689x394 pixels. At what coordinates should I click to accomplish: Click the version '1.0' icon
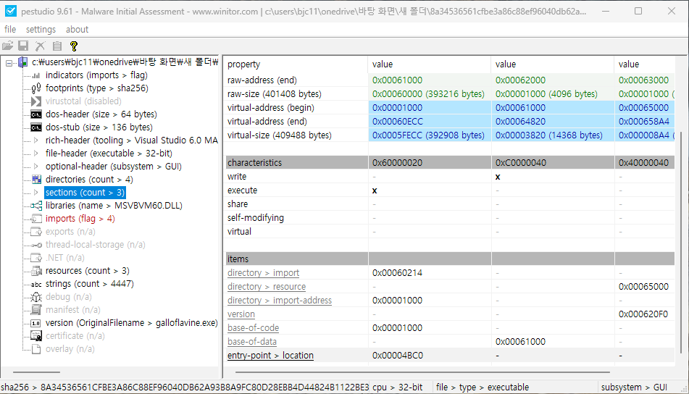point(36,323)
